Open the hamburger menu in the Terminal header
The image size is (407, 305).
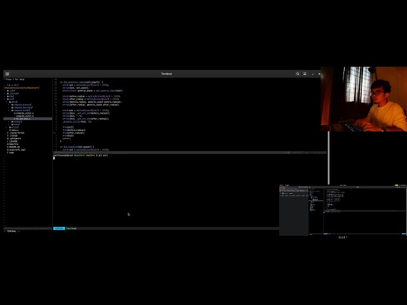pos(305,74)
